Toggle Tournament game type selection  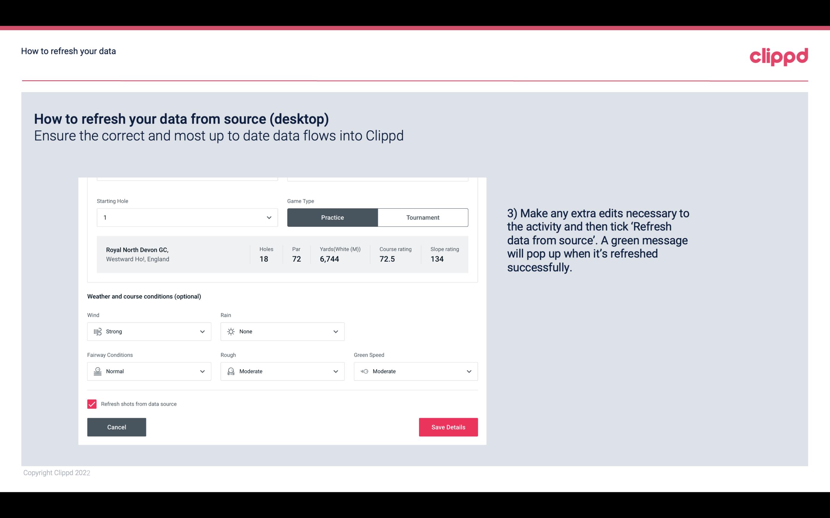click(423, 217)
